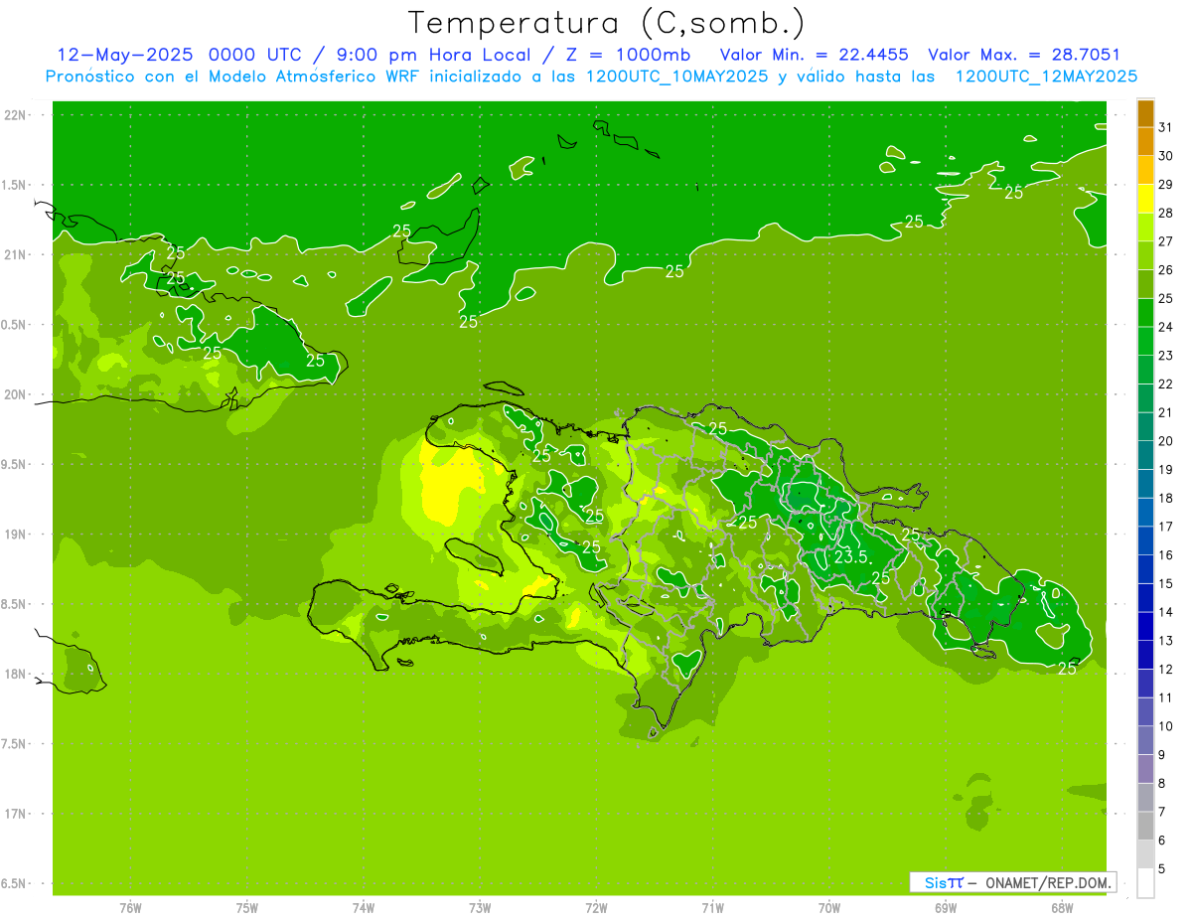
Task: Click the orange legend swatch between 30 and 31
Action: click(x=1145, y=141)
